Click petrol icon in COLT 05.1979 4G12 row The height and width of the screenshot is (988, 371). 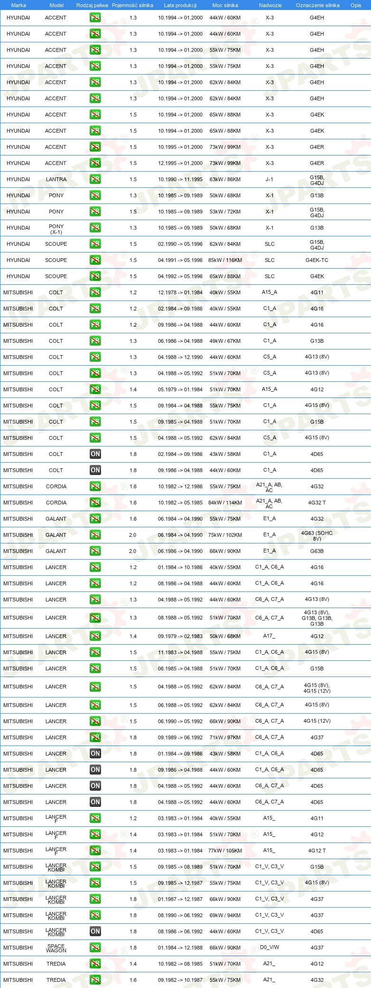(95, 389)
